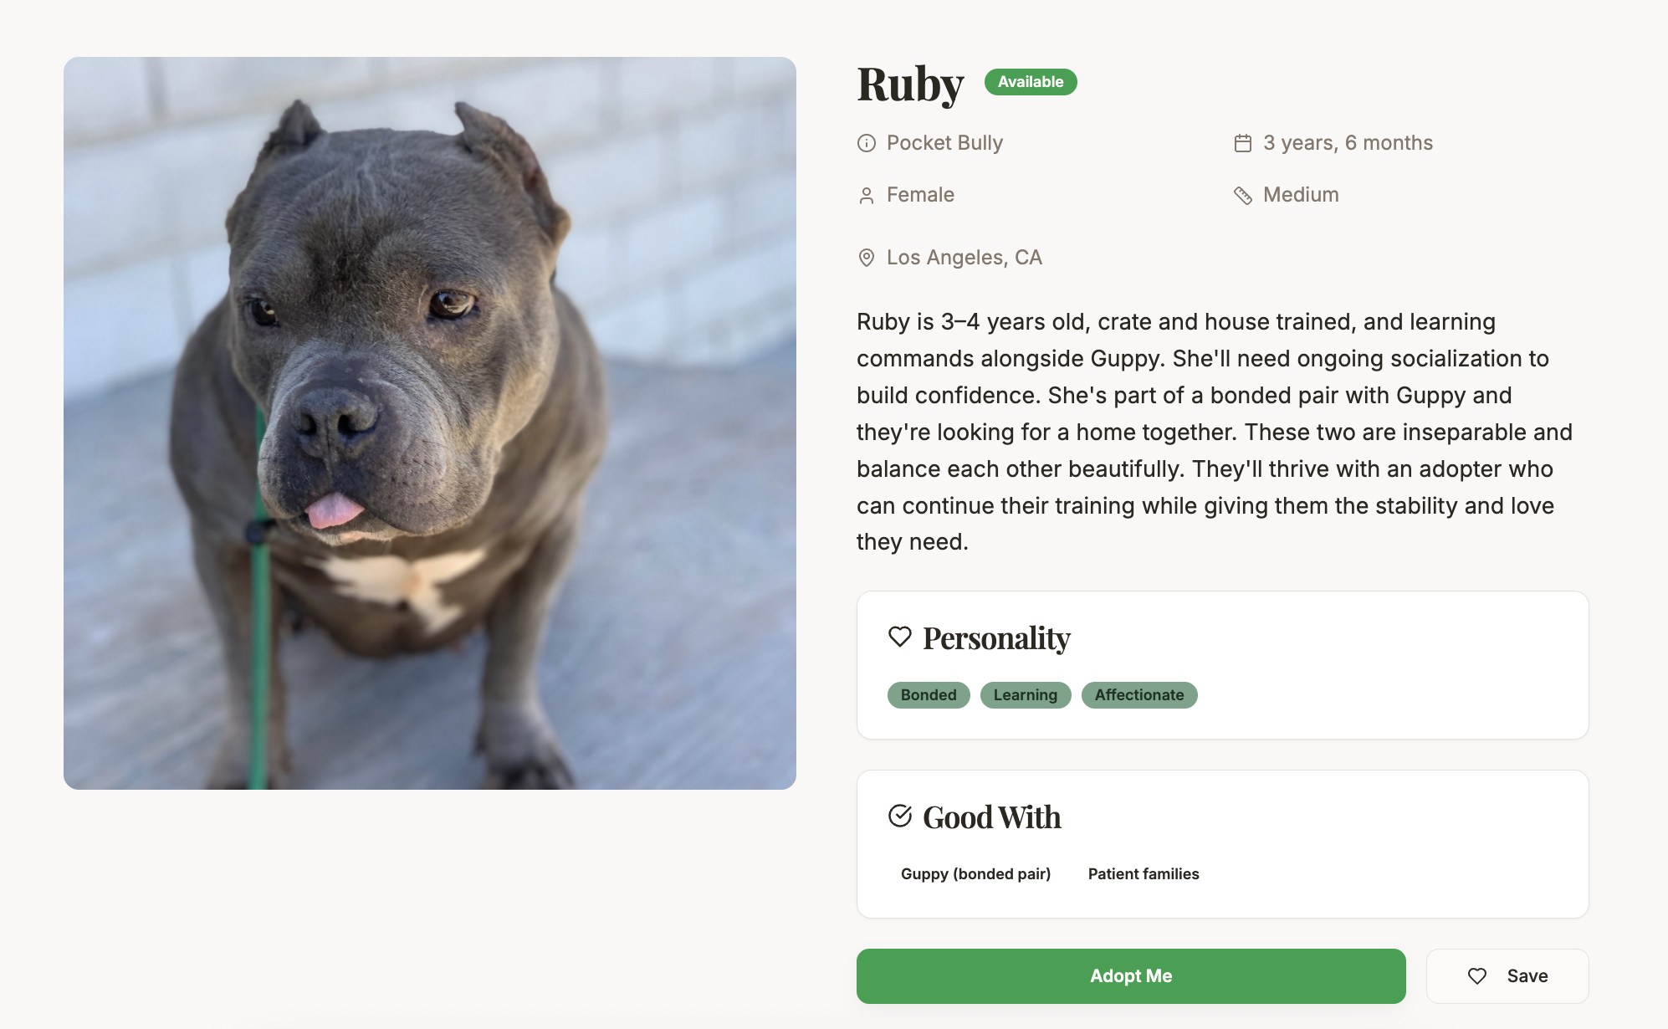
Task: Select the Bonded personality tag
Action: 929,695
